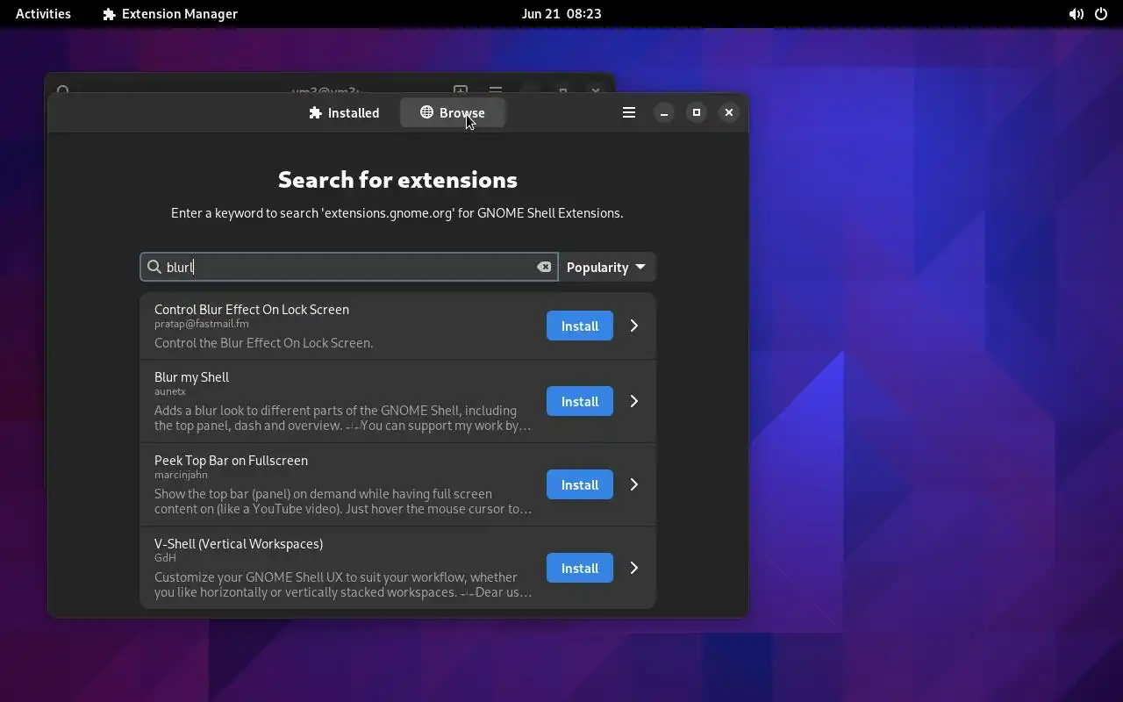The width and height of the screenshot is (1123, 702).
Task: Minimize the Extension Manager window
Action: tap(664, 112)
